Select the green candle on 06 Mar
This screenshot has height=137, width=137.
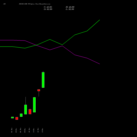pyautogui.click(x=21, y=115)
